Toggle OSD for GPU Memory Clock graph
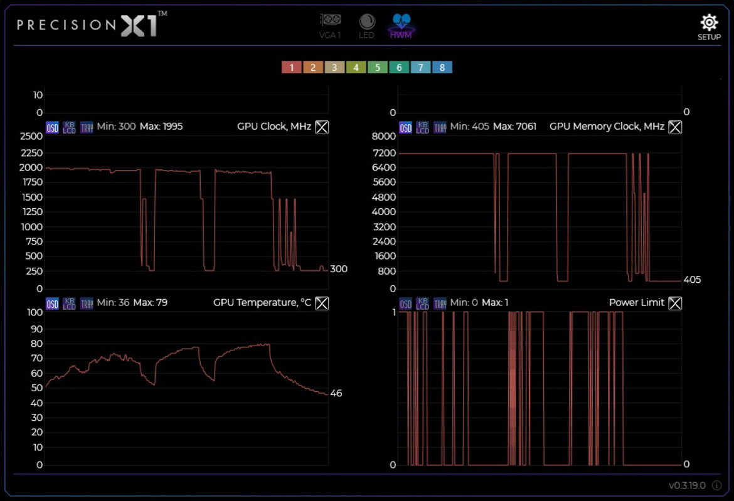 click(405, 127)
